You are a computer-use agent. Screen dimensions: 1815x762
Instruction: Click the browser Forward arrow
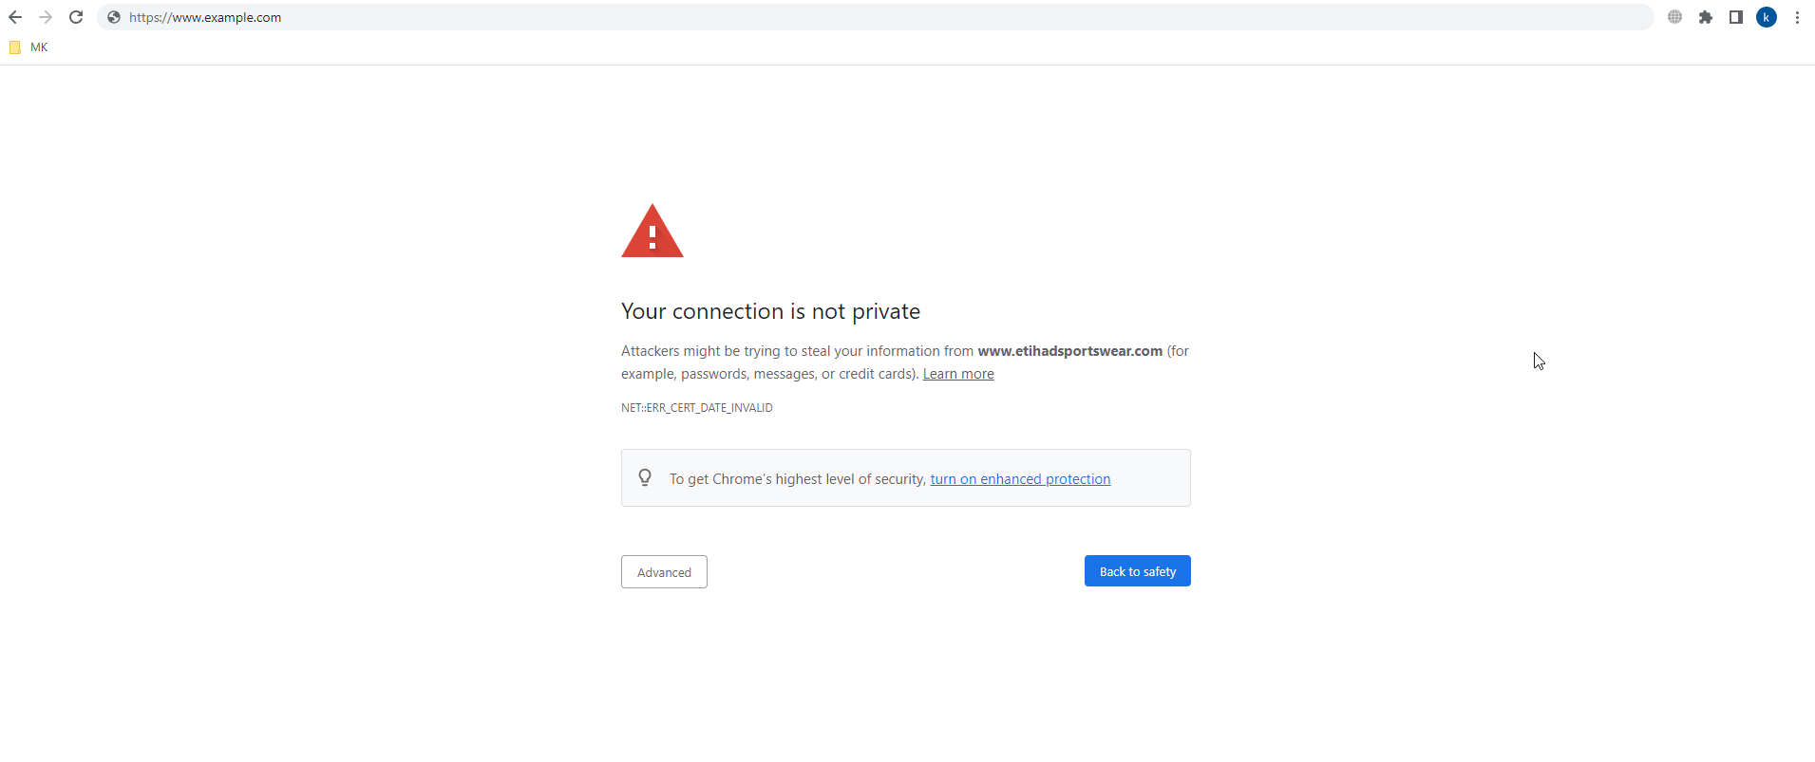46,17
